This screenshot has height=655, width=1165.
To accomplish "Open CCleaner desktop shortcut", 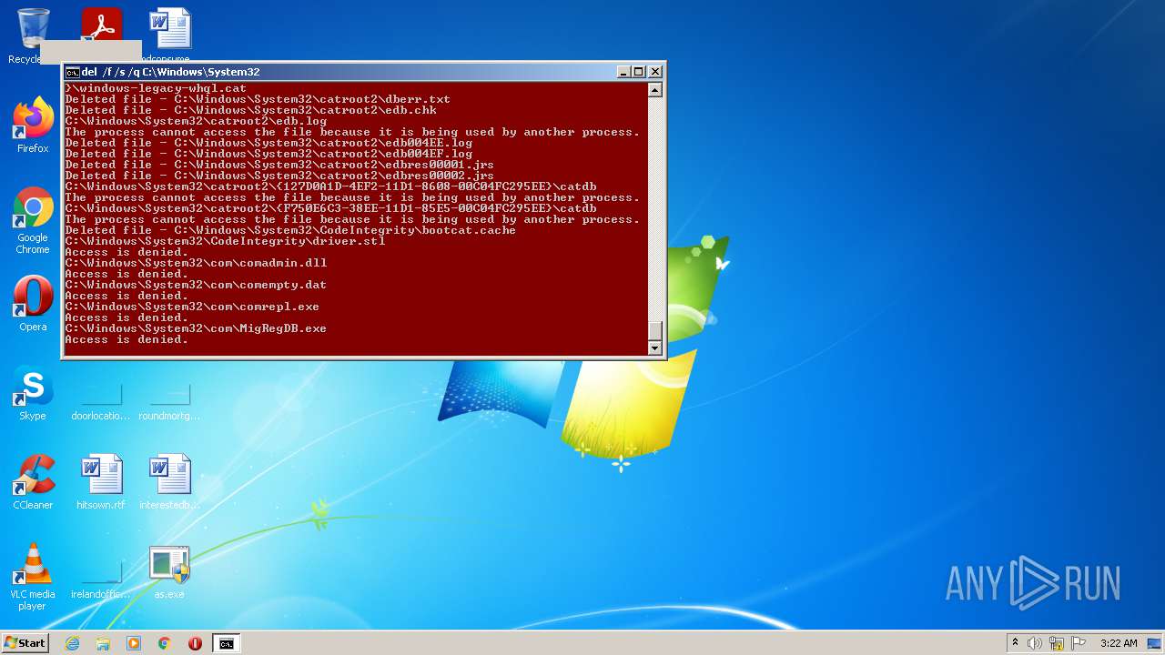I will coord(33,482).
